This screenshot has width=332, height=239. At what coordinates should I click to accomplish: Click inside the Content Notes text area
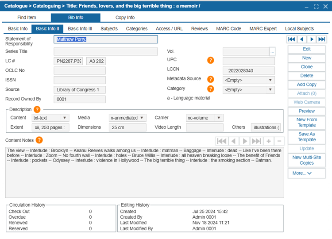click(x=145, y=173)
